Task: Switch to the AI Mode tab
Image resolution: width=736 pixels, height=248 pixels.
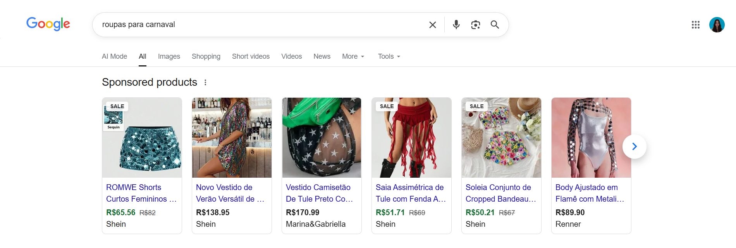Action: click(x=114, y=56)
